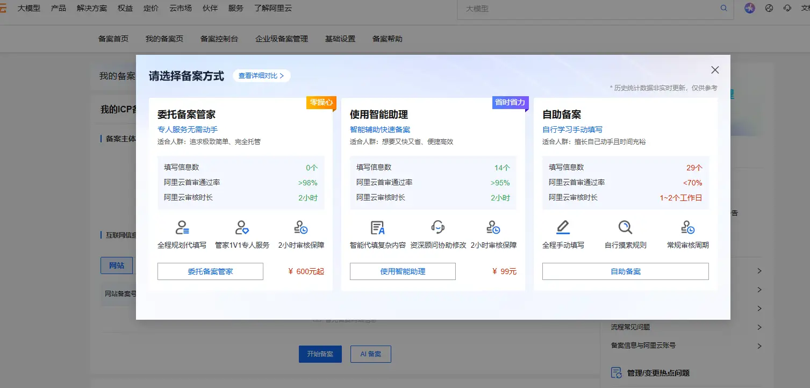810x388 pixels.
Task: Expand the 备案信息与阿里云账号 chevron
Action: (759, 346)
